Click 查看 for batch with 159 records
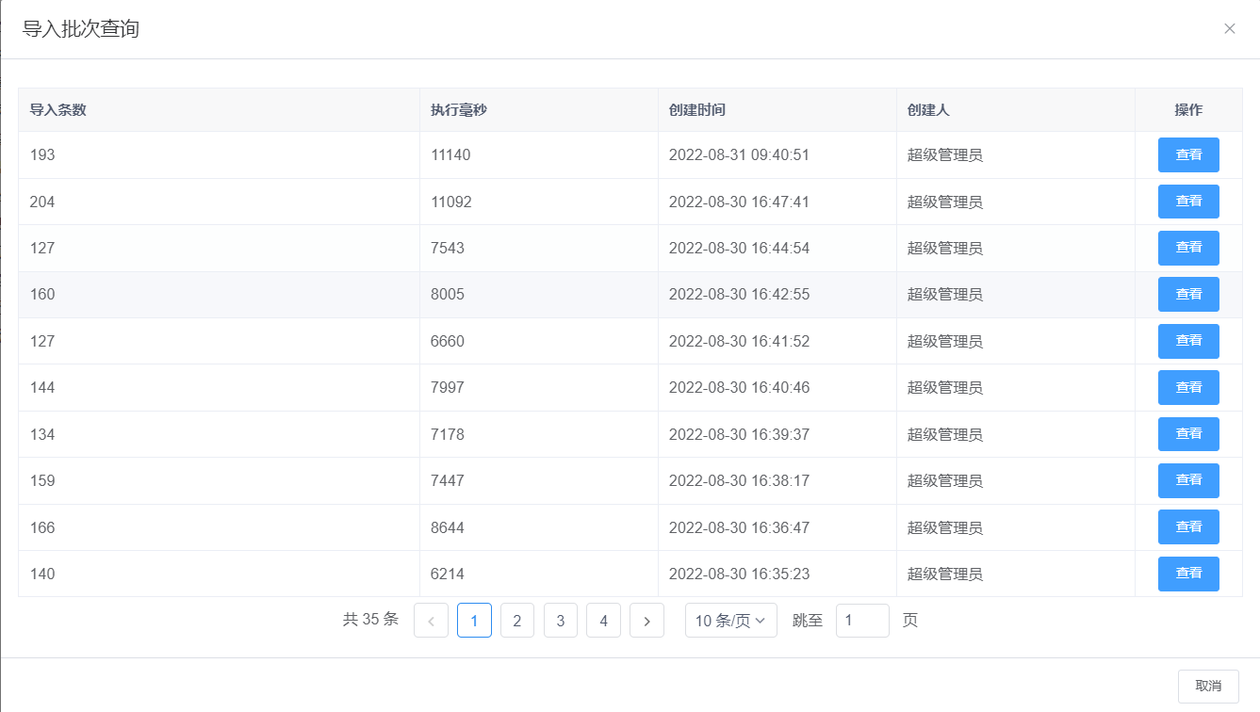 1187,480
